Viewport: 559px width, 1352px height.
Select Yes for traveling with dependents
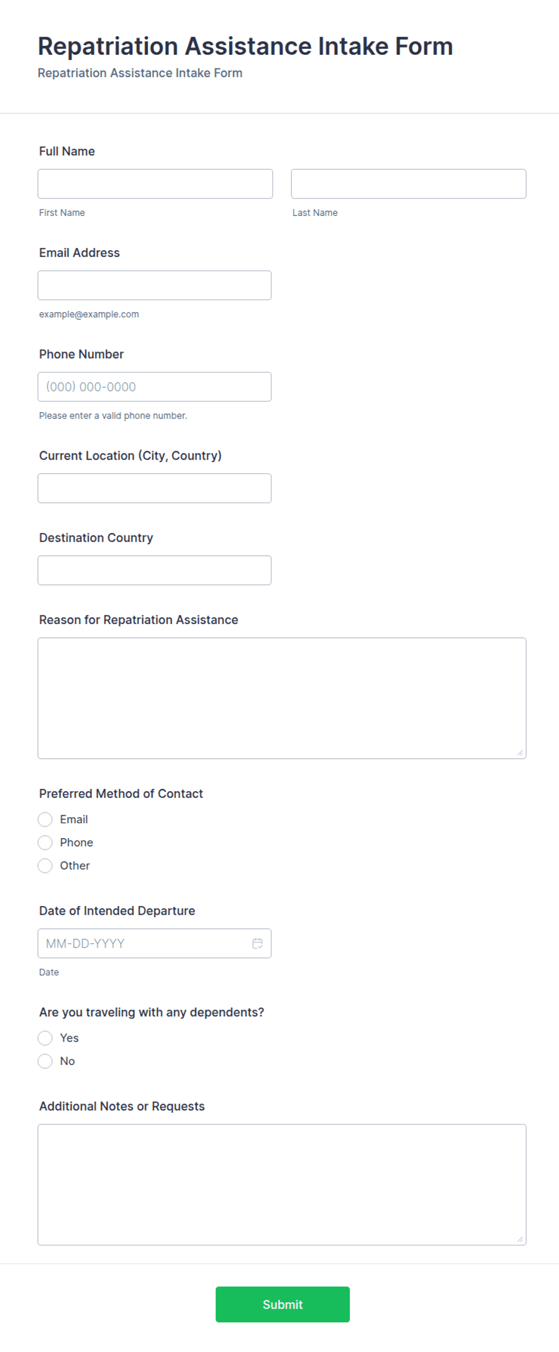(x=45, y=1037)
